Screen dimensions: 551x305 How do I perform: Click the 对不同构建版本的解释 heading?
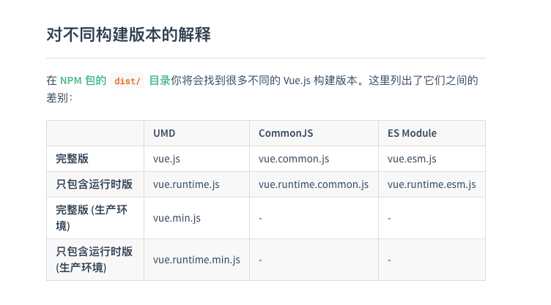[x=128, y=35]
